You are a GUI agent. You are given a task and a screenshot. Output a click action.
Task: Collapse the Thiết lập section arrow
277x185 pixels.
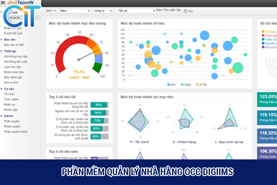[x=2, y=51]
